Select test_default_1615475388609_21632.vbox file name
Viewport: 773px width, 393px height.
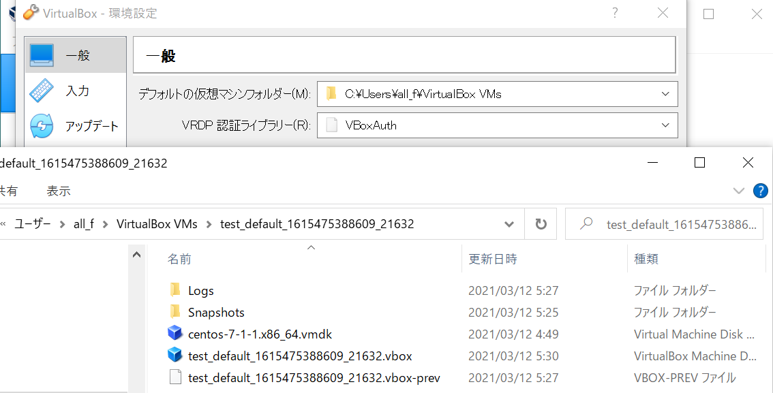click(x=300, y=356)
